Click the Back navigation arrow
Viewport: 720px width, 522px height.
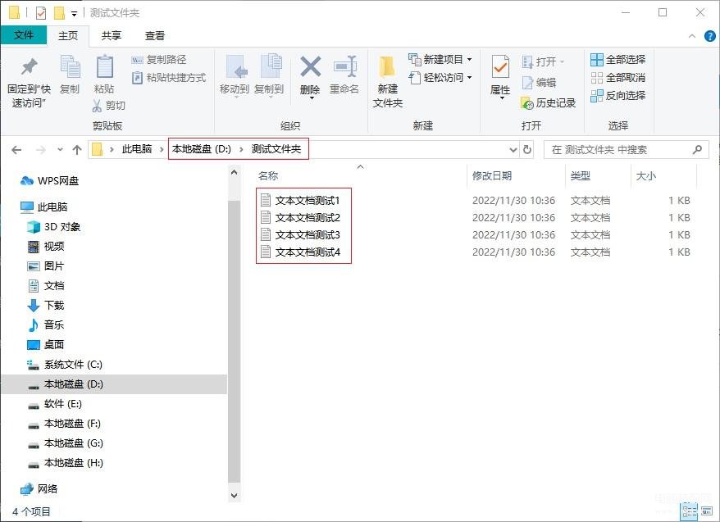[x=16, y=149]
